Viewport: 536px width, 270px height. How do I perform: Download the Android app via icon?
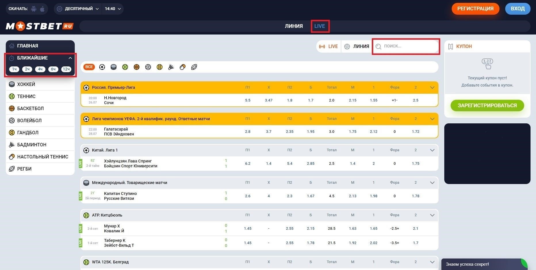pyautogui.click(x=34, y=9)
